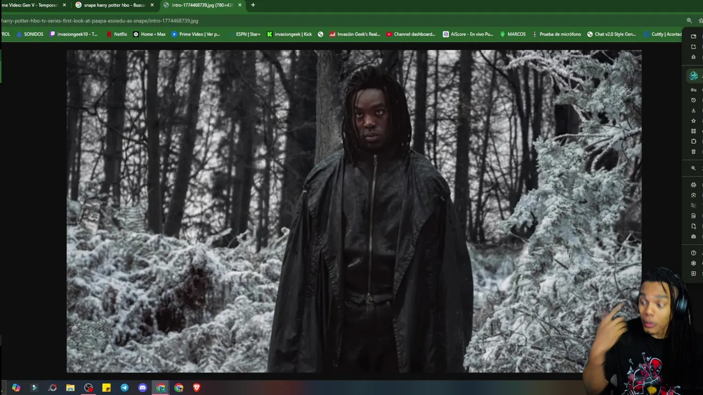Open a new browser tab
The width and height of the screenshot is (703, 395).
[253, 5]
